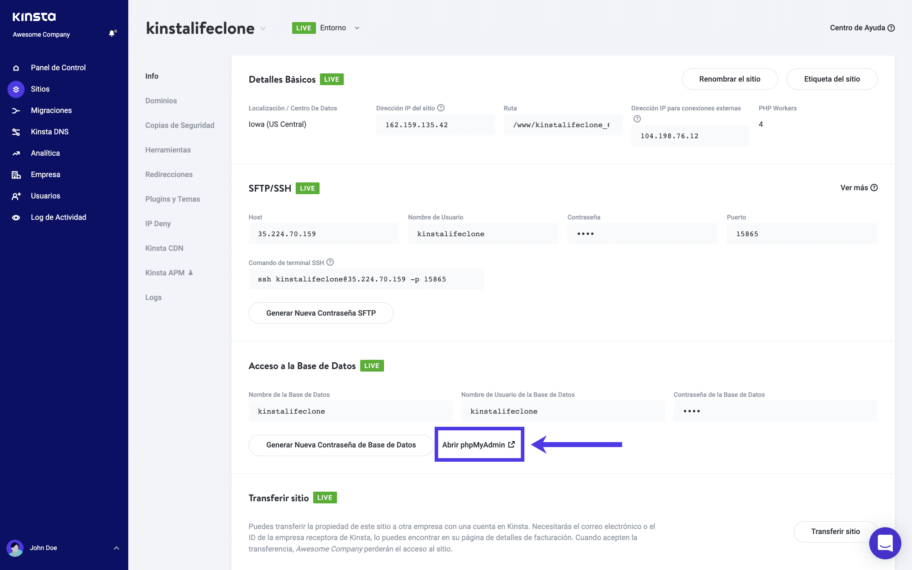Open the Sitios layers icon
The width and height of the screenshot is (912, 570).
[16, 89]
